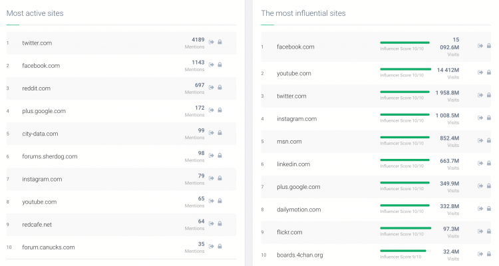Click facebook.com influencer score bar
The image size is (499, 266).
click(x=405, y=43)
